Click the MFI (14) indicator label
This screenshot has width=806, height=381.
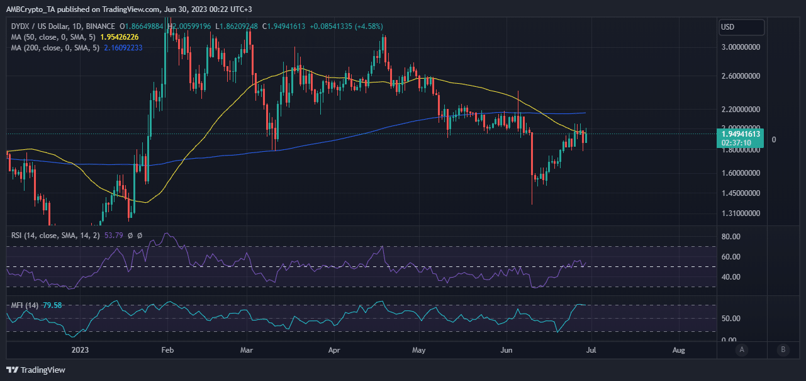pos(25,305)
